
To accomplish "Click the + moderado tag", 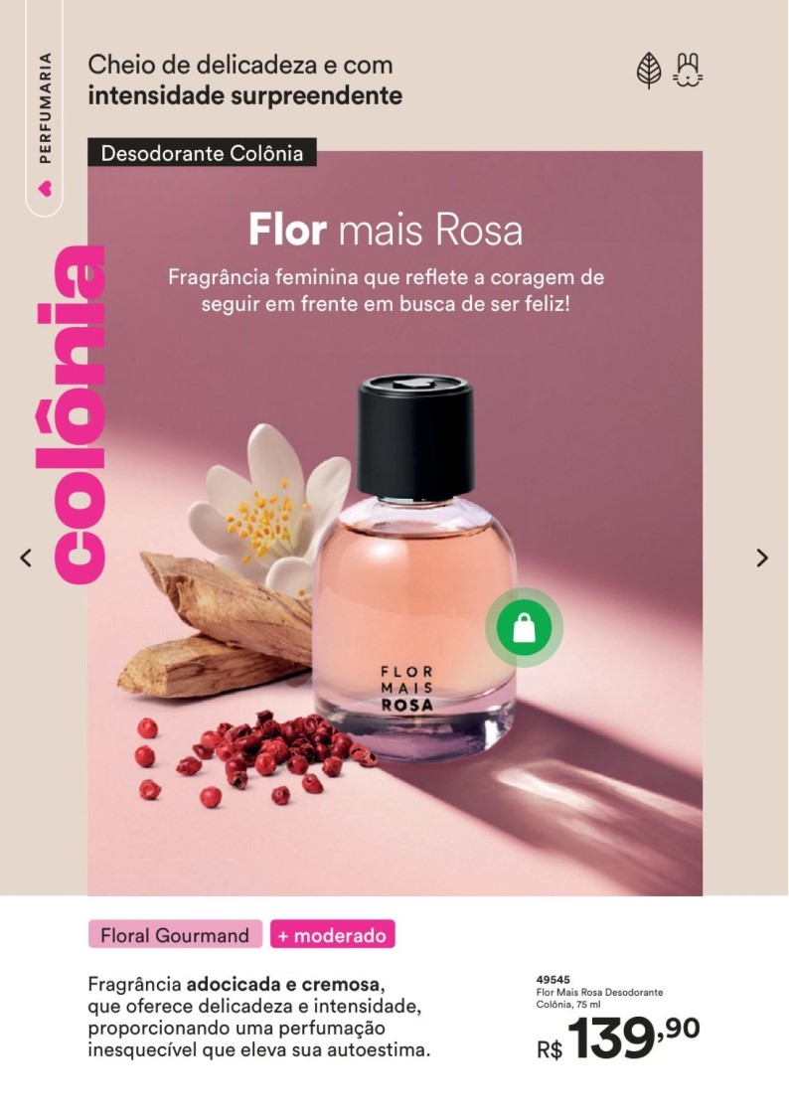I will pos(332,934).
